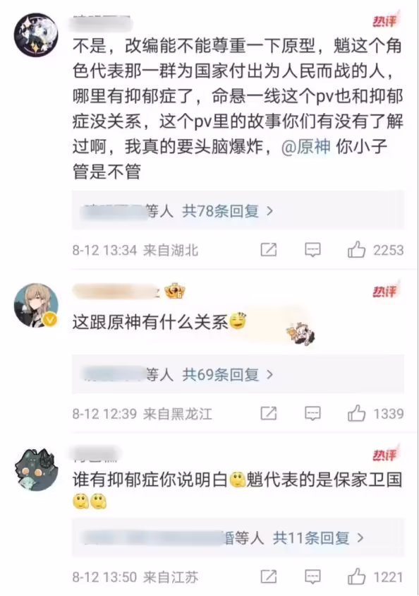
Task: Share the comment posted from 黑龙江
Action: tap(268, 413)
